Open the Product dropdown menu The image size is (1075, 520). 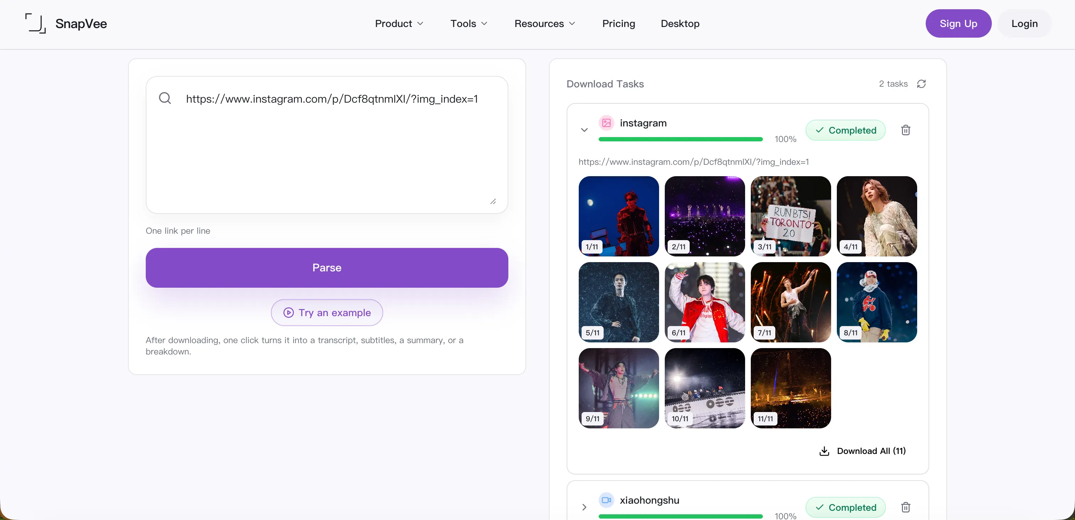click(x=399, y=23)
